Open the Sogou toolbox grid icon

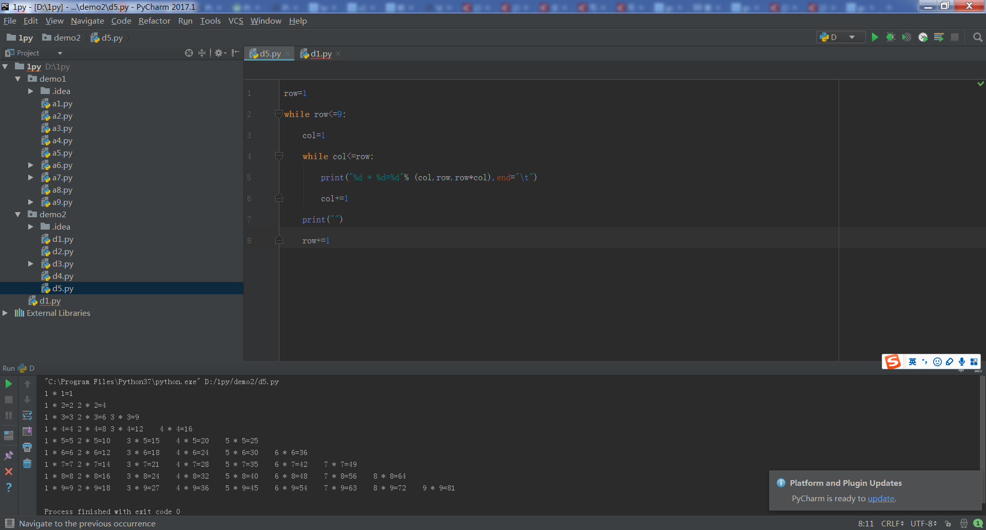[974, 362]
